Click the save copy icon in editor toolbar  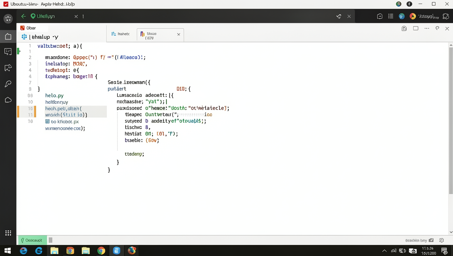tap(404, 28)
